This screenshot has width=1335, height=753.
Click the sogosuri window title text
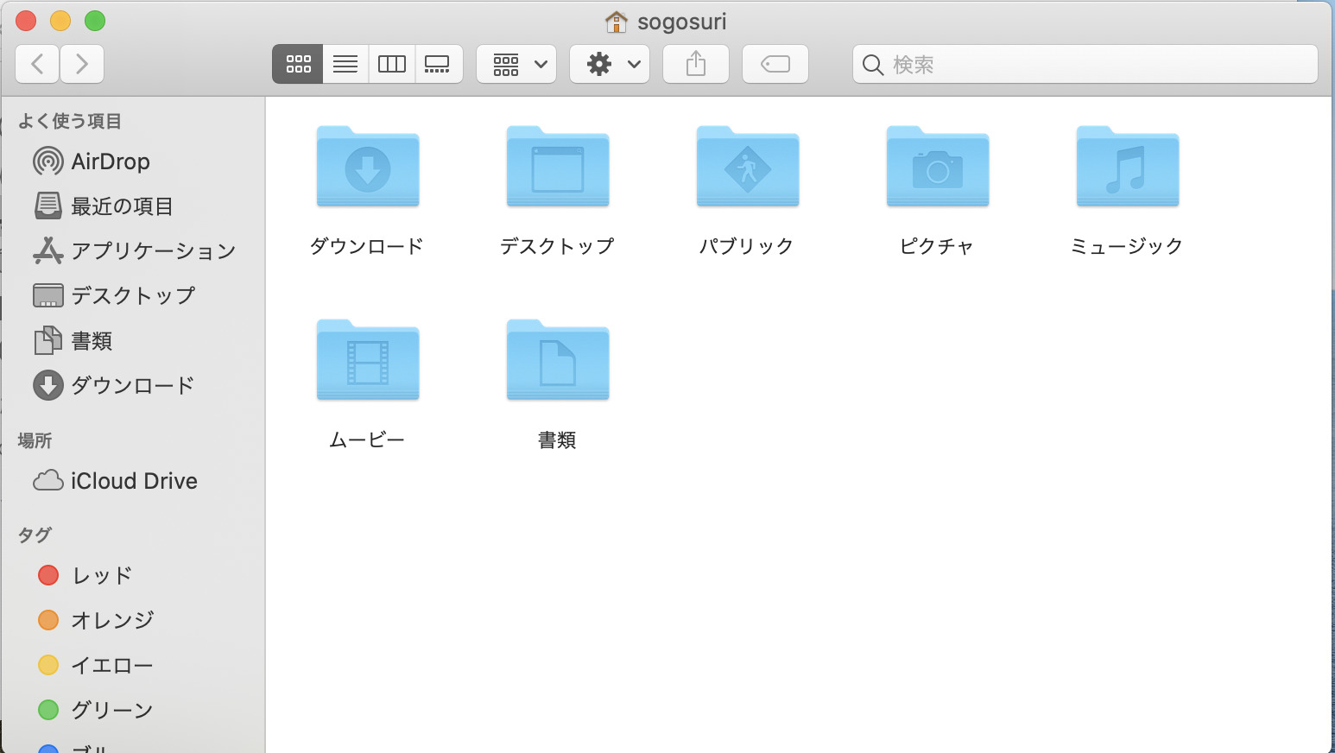(682, 22)
